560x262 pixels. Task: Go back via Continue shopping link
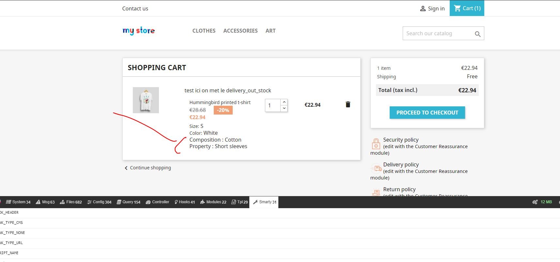pyautogui.click(x=148, y=168)
